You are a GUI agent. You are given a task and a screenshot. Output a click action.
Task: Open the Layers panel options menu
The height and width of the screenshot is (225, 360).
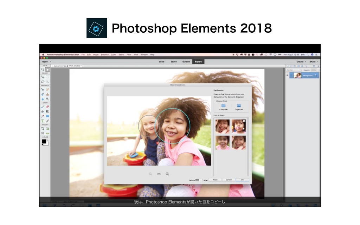(318, 66)
